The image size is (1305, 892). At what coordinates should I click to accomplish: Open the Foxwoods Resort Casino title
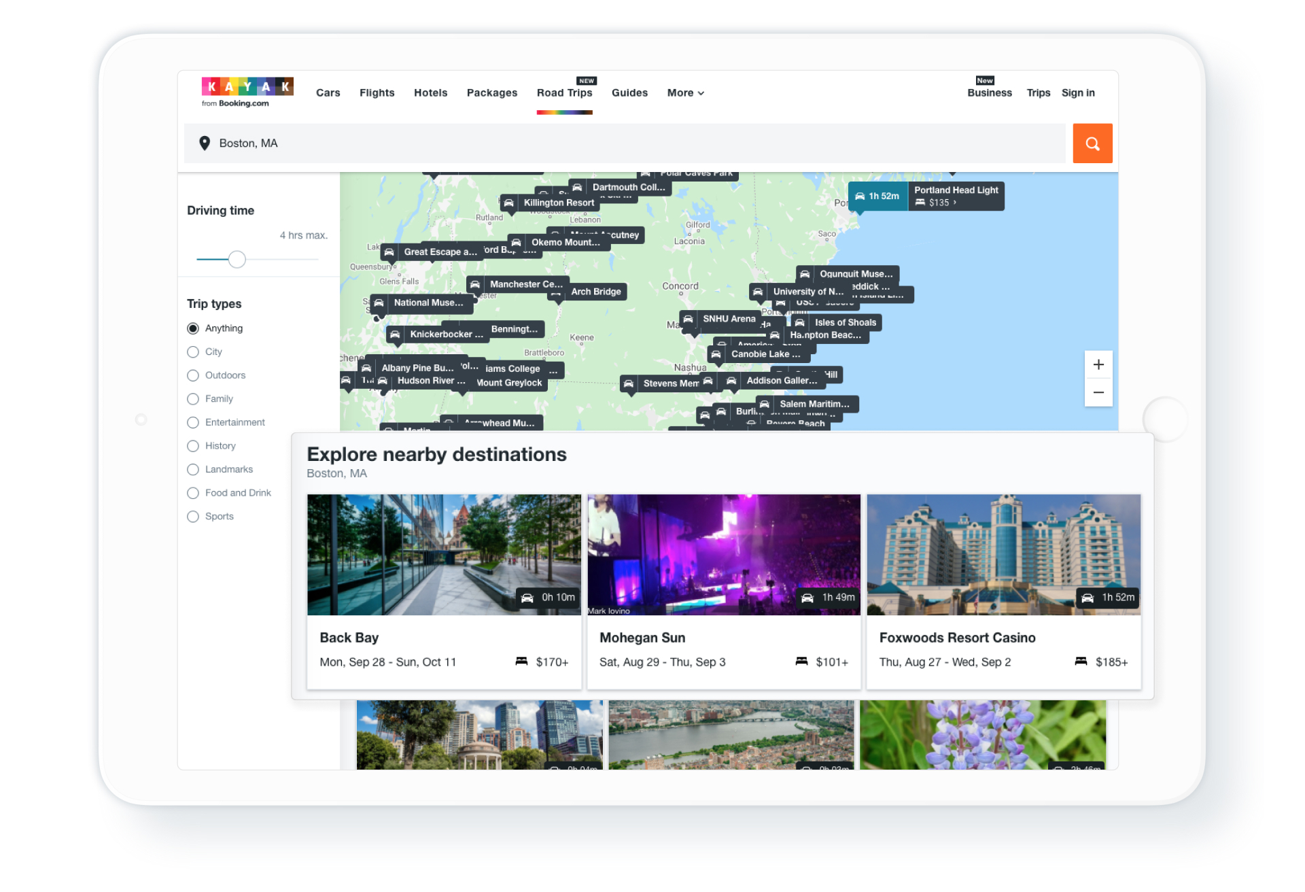click(957, 638)
